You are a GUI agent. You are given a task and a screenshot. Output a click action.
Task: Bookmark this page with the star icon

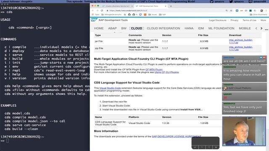pyautogui.click(x=231, y=10)
